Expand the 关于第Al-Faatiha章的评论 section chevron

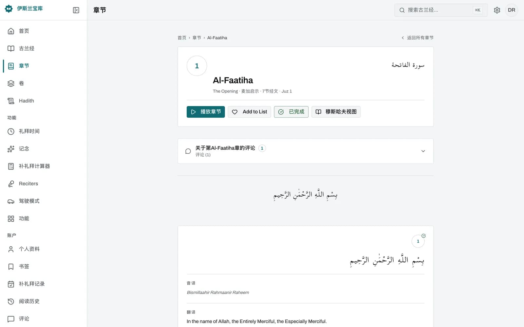[423, 151]
